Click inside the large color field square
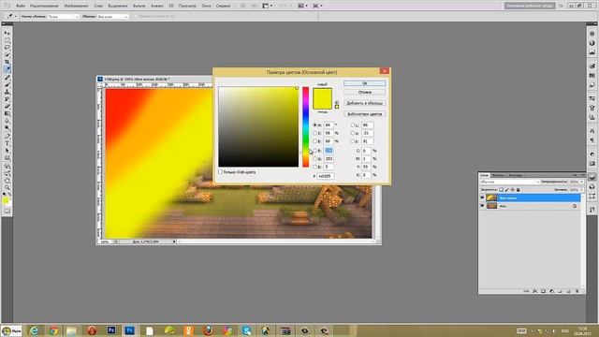 click(x=258, y=127)
